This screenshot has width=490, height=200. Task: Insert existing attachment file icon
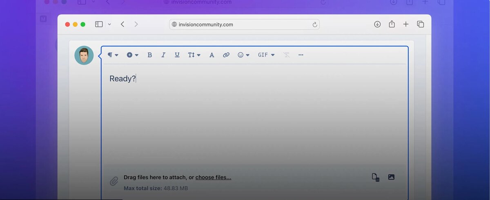pos(376,177)
